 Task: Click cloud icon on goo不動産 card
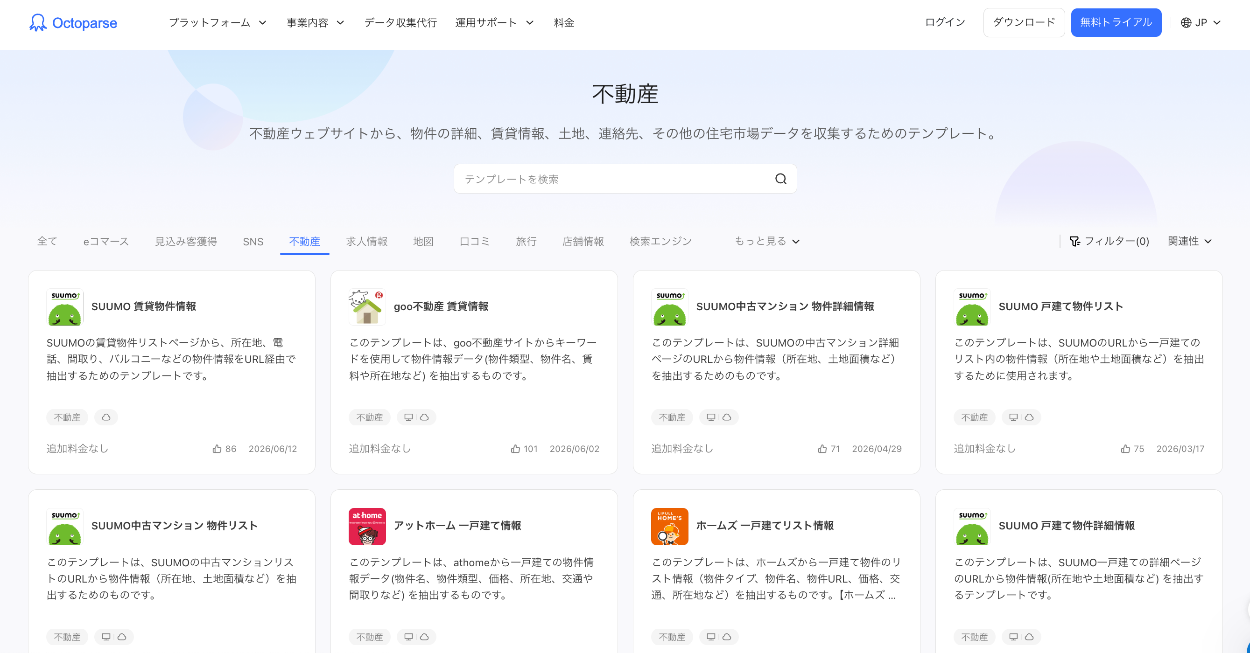424,417
